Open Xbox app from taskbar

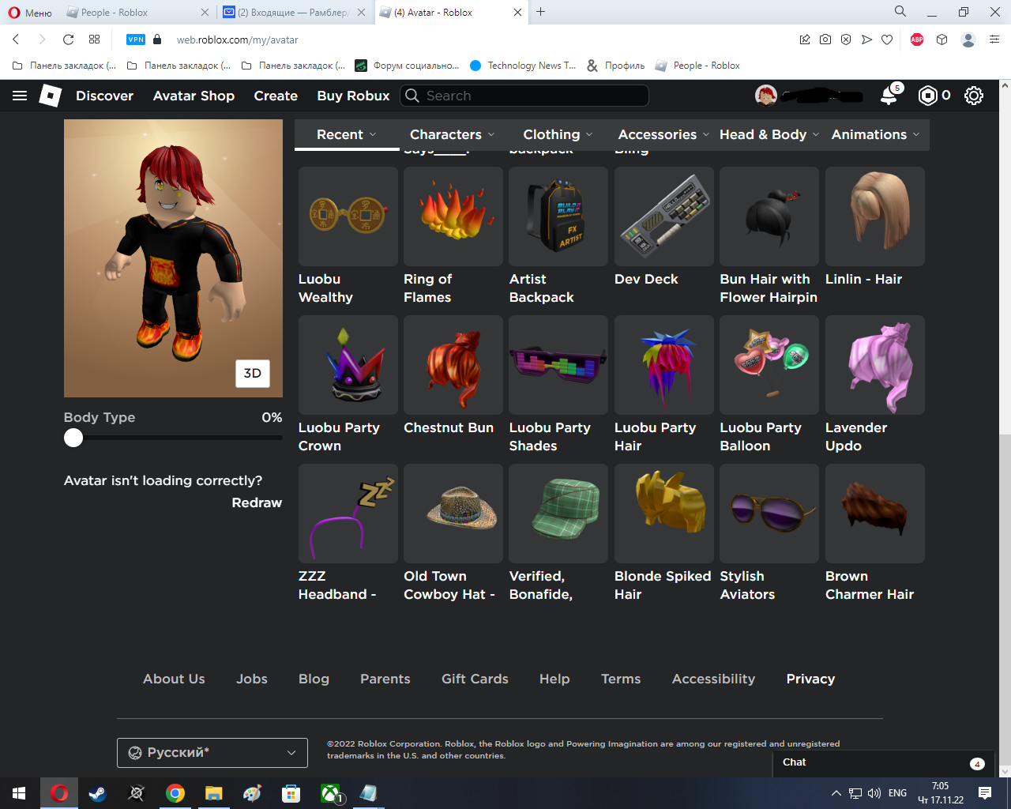(x=330, y=793)
